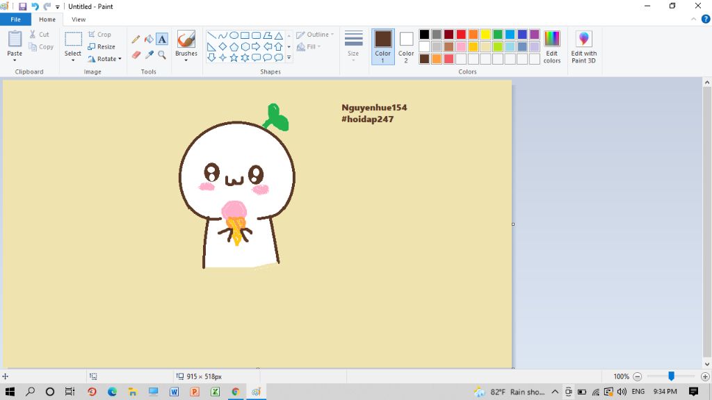
Task: Choose the Fill with color bucket tool
Action: coord(149,40)
